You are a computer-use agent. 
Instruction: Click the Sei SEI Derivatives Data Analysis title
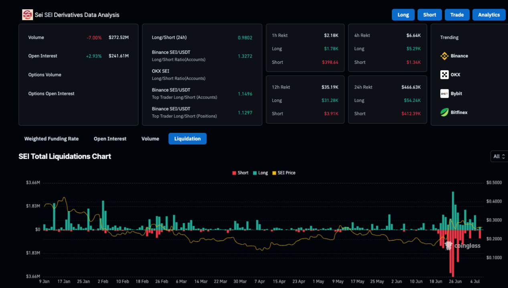click(77, 15)
